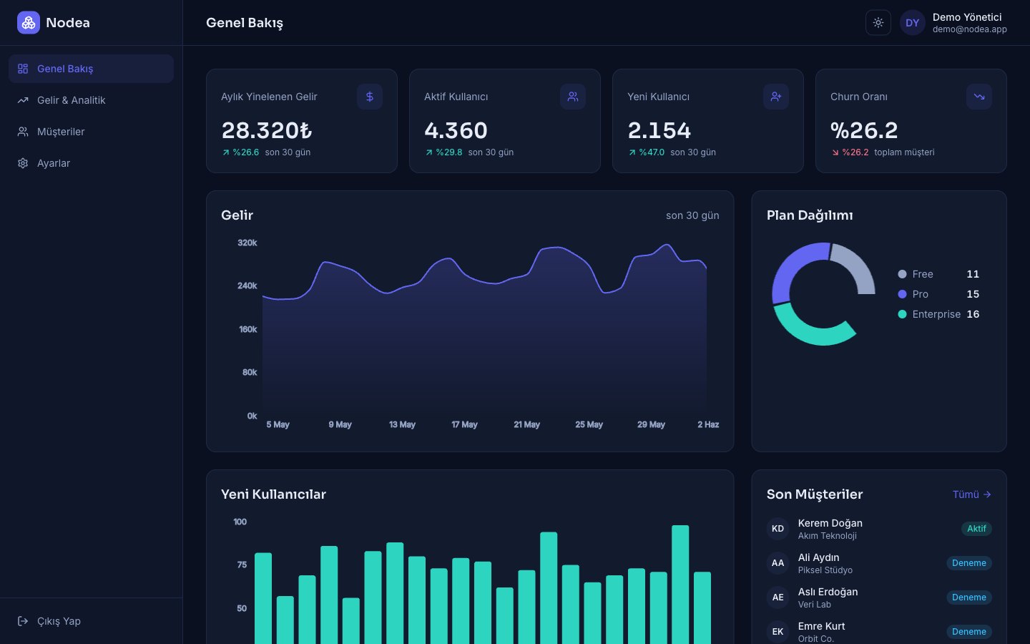The image size is (1030, 644).
Task: Click Deneme badge for Emre Kurt
Action: (x=969, y=632)
